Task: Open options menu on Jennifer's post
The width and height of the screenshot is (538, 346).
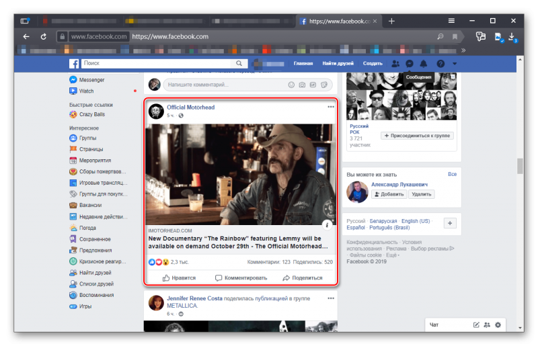Action: 331,298
